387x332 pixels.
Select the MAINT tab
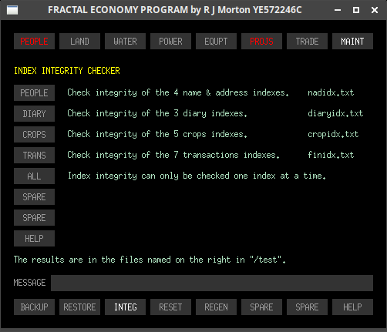pyautogui.click(x=352, y=41)
